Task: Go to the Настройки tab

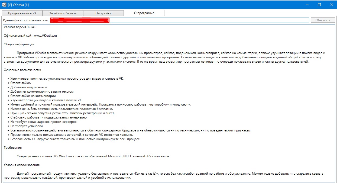Action: [x=103, y=13]
